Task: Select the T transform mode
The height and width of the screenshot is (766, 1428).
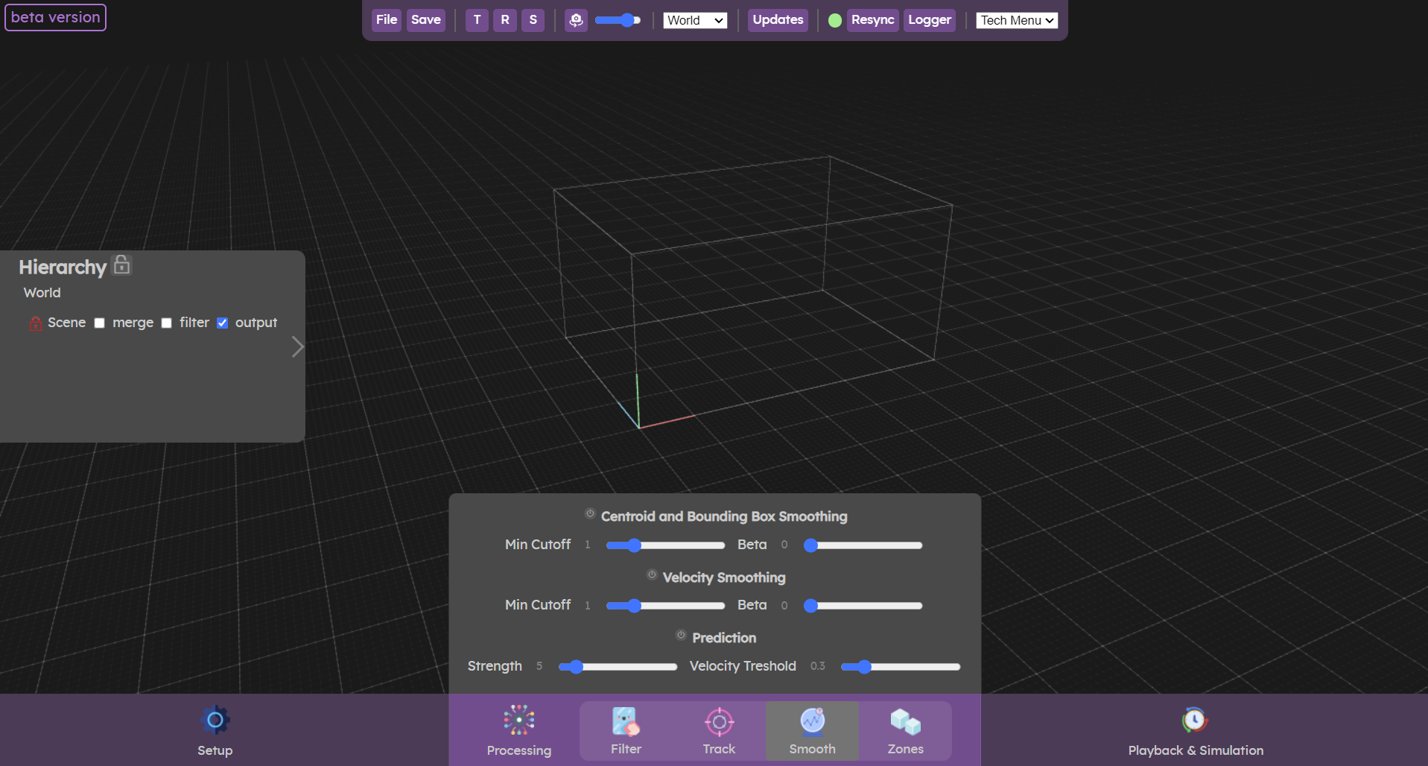Action: point(477,20)
